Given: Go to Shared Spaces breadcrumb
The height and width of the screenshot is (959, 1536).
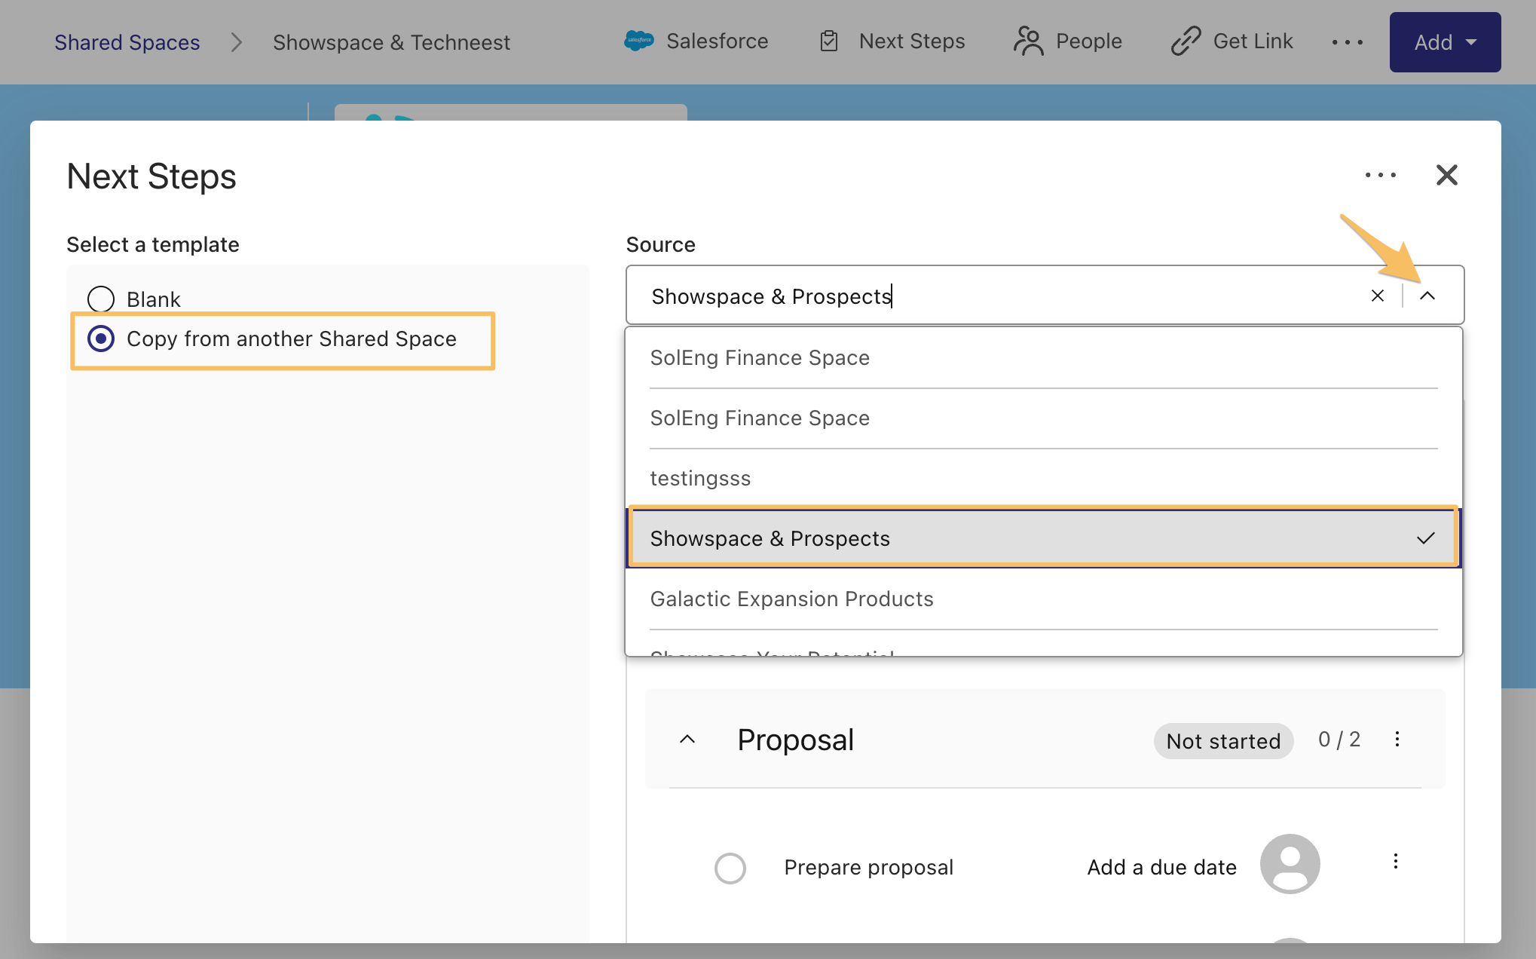Looking at the screenshot, I should click(127, 42).
